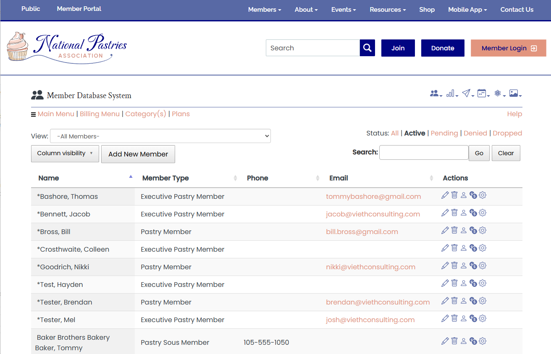Open the bar chart reports icon

[450, 93]
